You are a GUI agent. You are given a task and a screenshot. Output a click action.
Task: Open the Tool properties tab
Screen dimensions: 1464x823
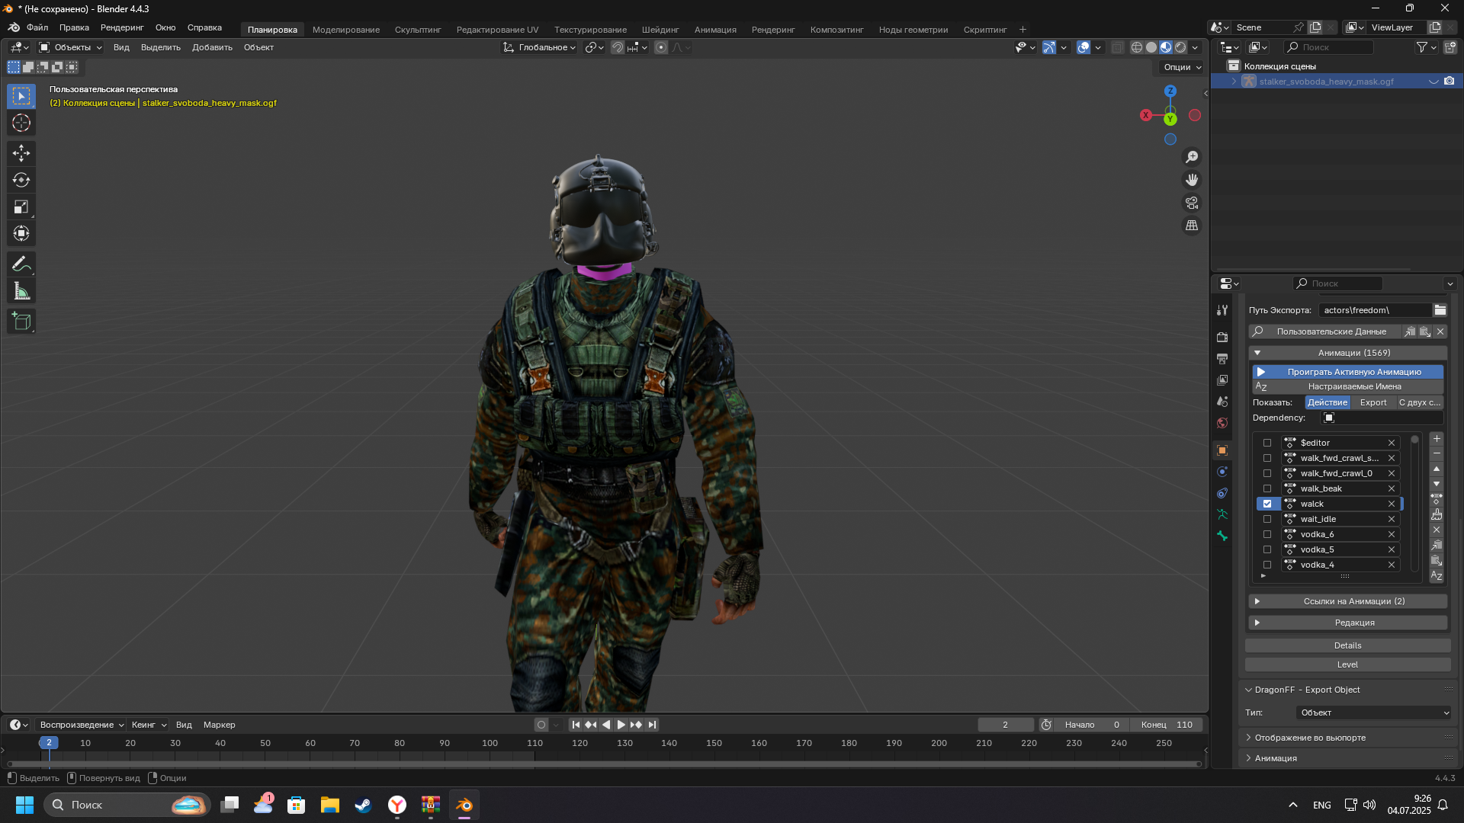pos(1222,310)
